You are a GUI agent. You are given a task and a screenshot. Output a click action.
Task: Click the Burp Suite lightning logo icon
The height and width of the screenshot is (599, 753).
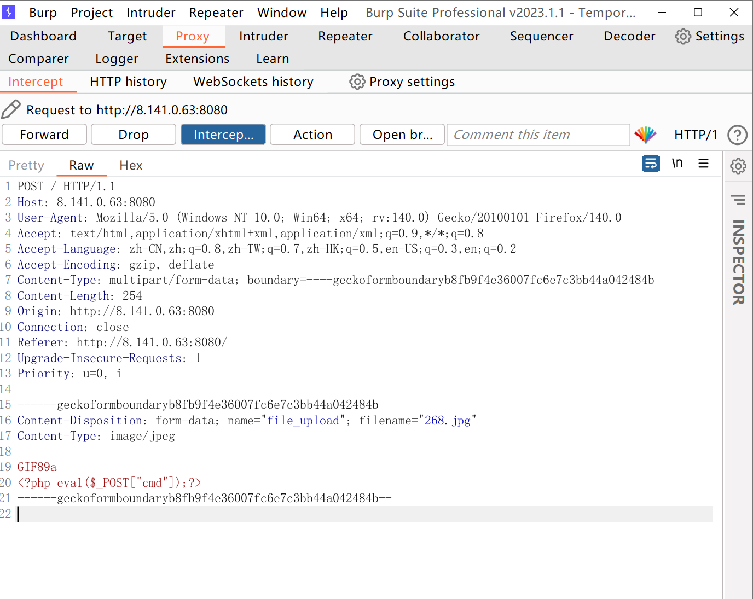9,11
